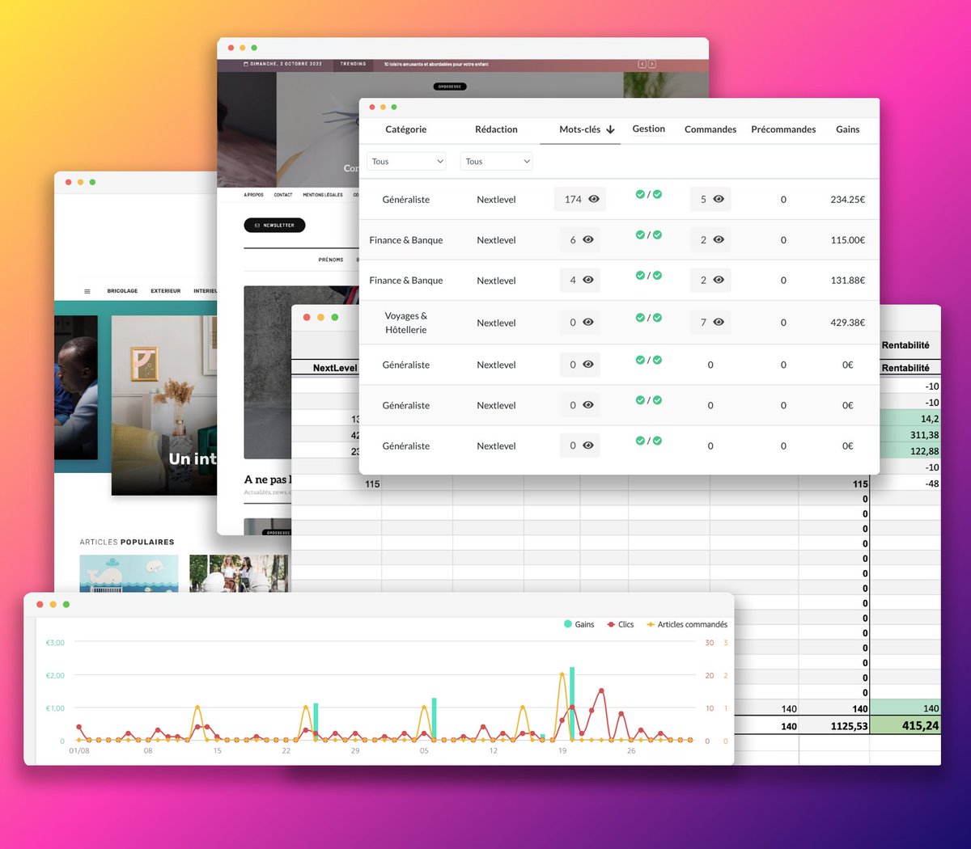Open EXTERIEUR menu in blog window
The height and width of the screenshot is (849, 971).
(x=165, y=291)
